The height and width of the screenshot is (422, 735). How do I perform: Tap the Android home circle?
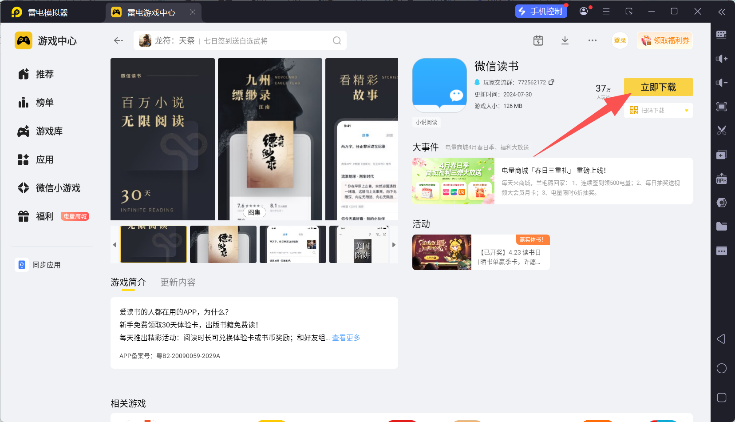(722, 368)
